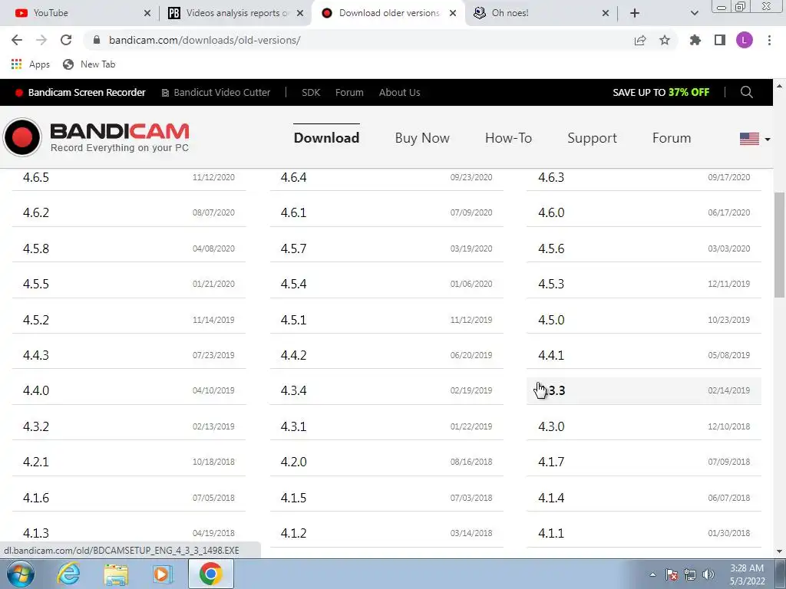Download Bandicam version 4.1.7
The image size is (786, 589).
[644, 462]
